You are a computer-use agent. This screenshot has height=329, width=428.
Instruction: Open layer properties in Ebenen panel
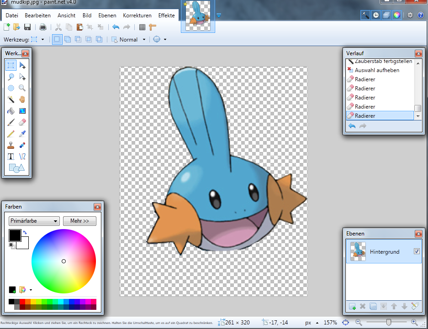click(x=415, y=306)
